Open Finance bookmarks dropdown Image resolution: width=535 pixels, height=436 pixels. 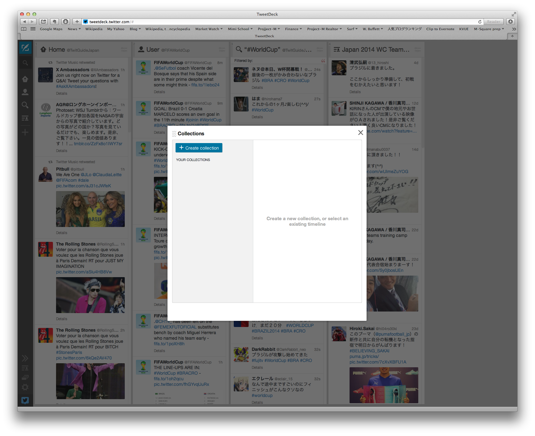294,29
